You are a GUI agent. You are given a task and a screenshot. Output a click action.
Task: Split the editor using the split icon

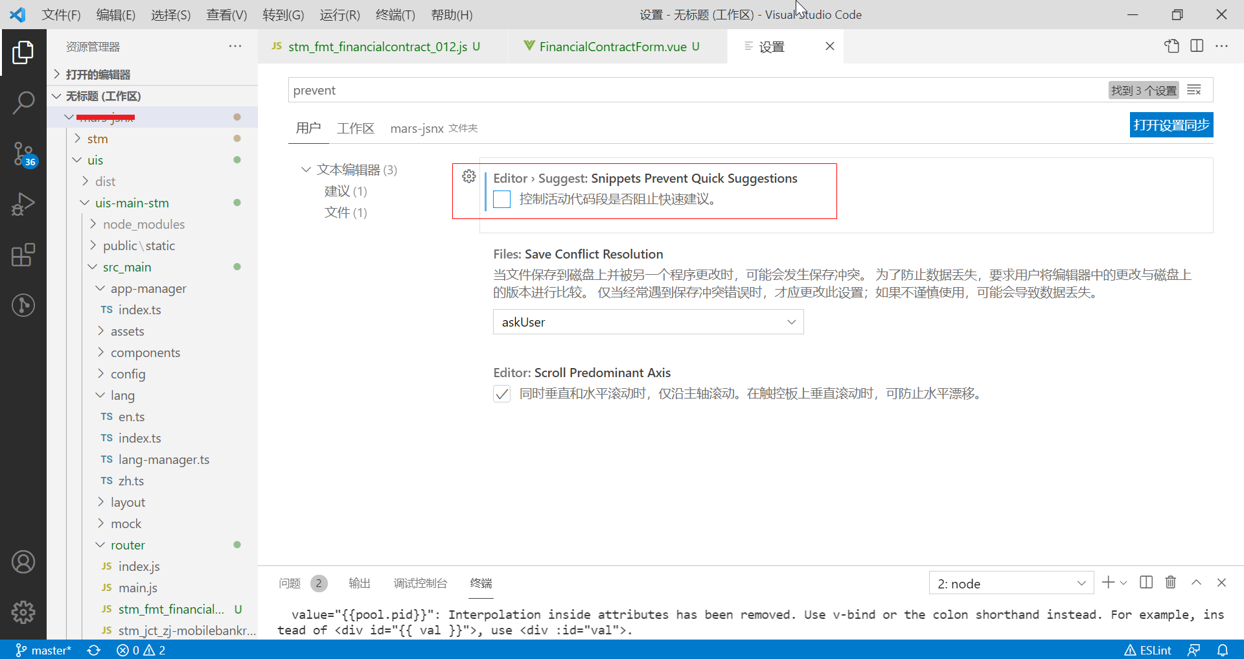pos(1196,46)
